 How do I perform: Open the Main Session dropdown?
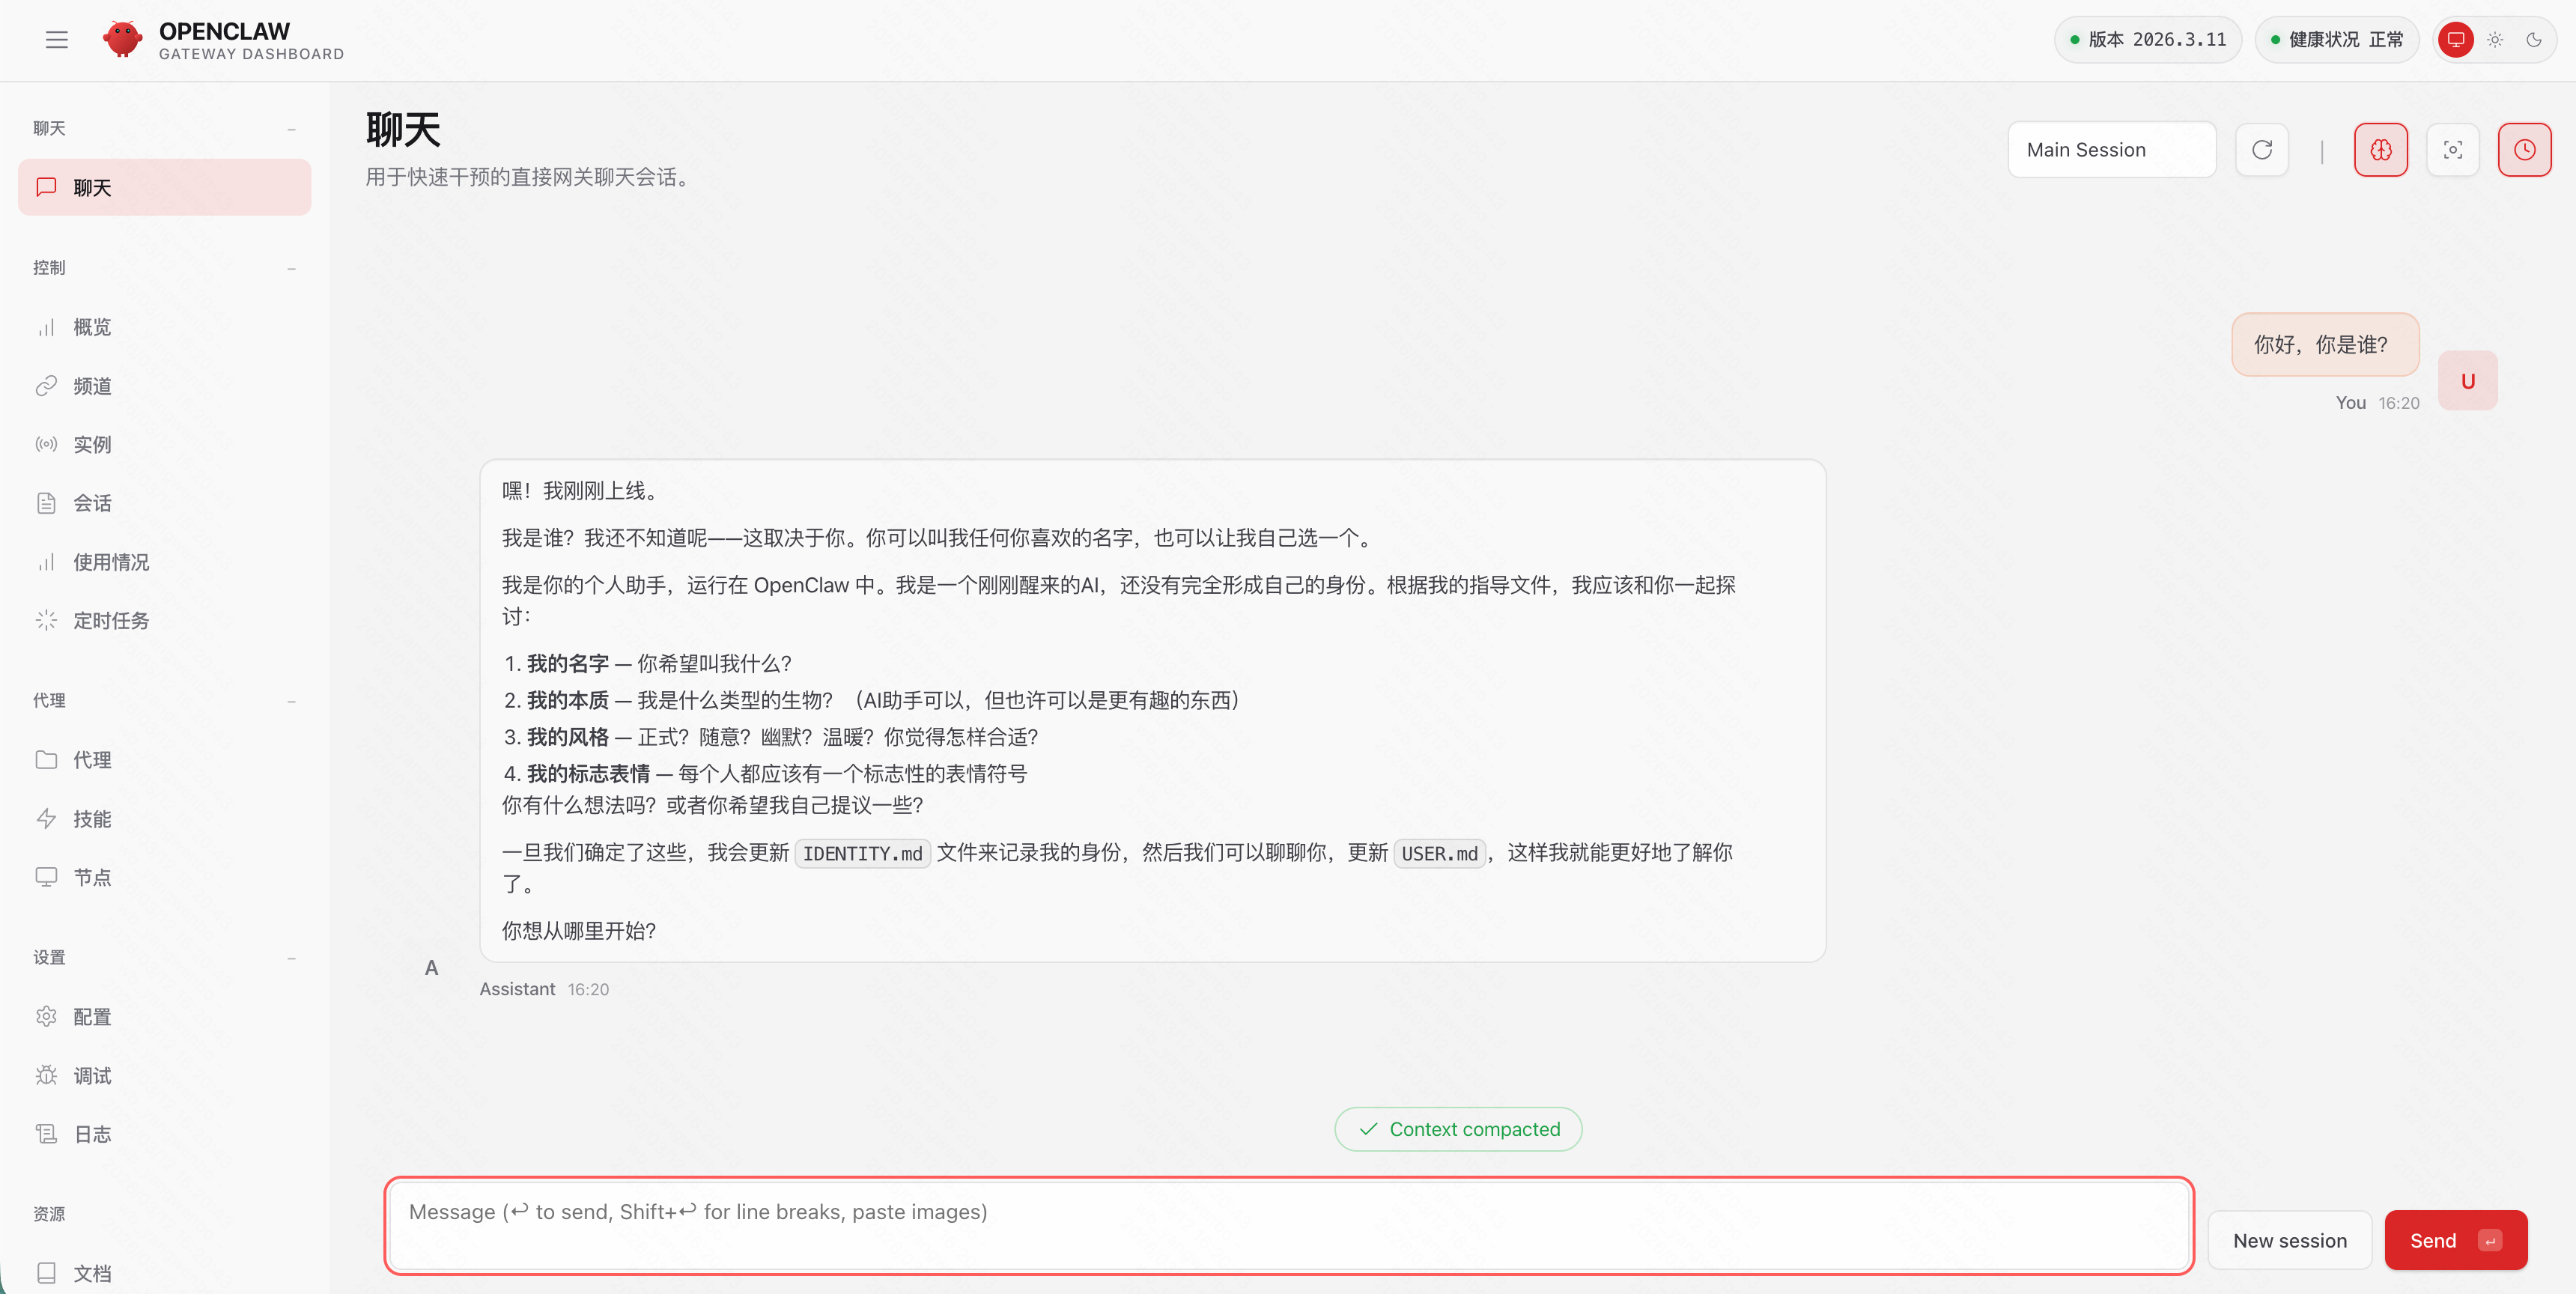tap(2111, 150)
